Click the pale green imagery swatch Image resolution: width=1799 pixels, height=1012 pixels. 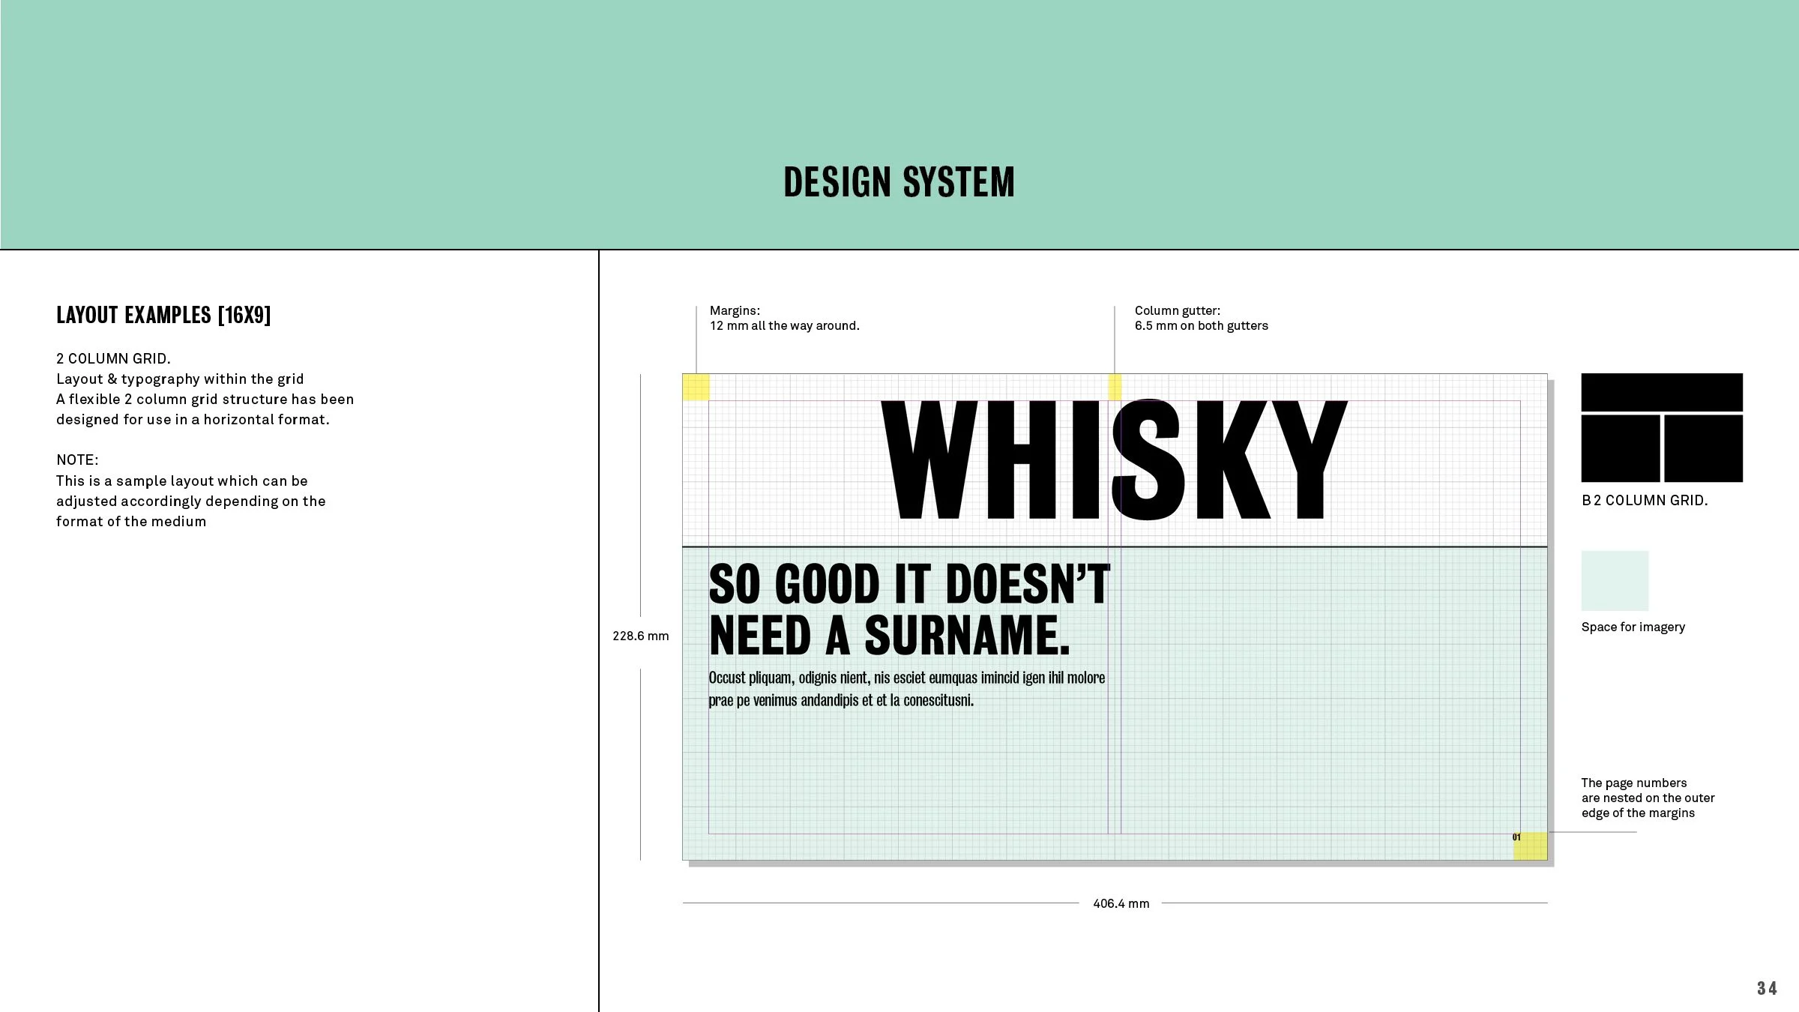[1615, 580]
